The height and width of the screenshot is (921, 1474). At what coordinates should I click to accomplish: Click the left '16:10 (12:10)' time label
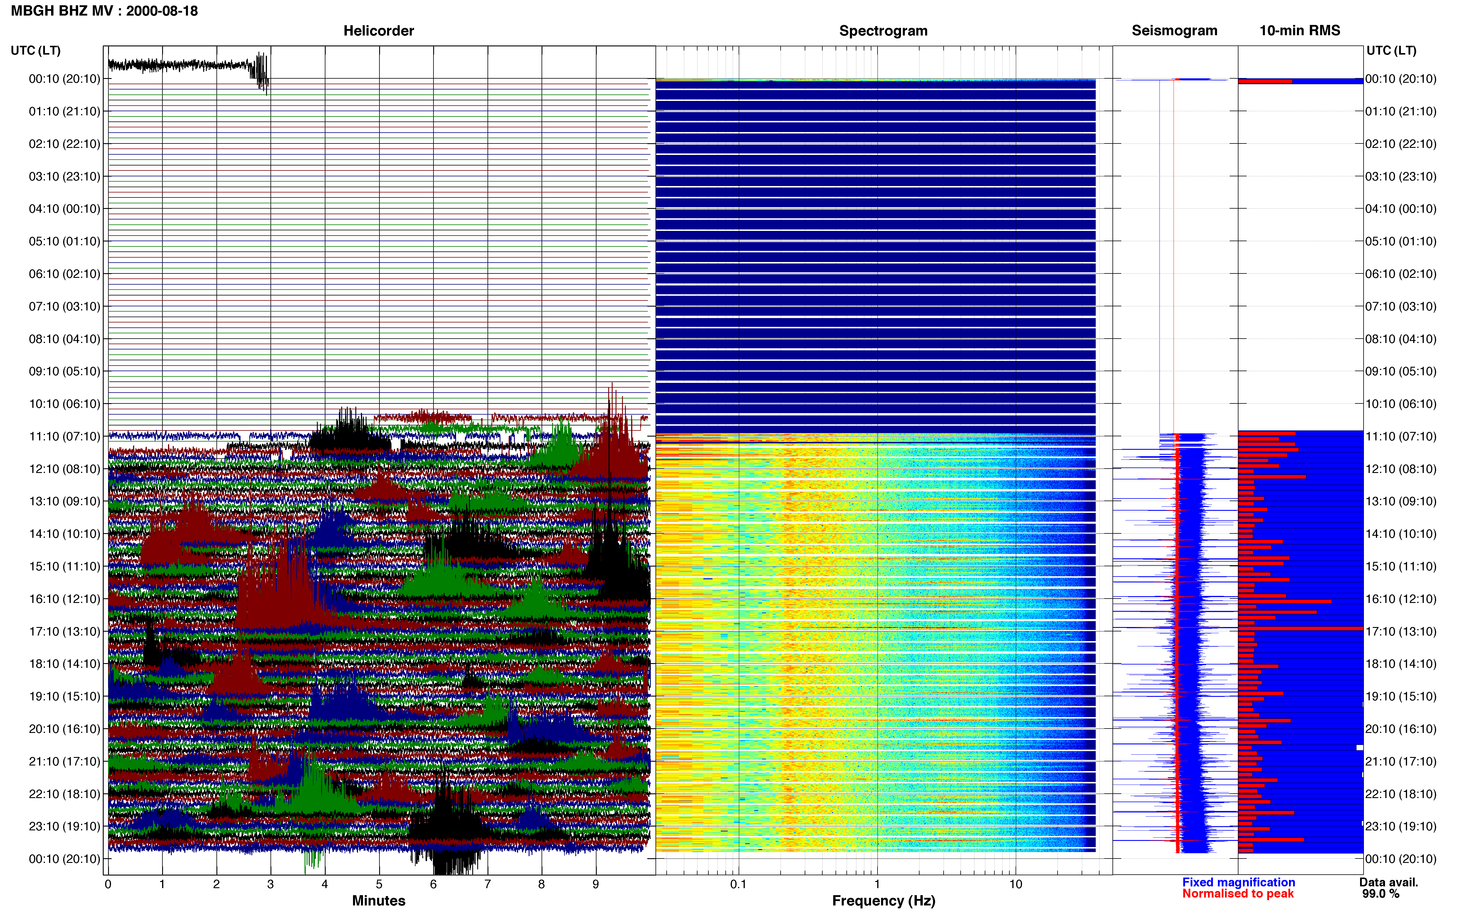coord(65,599)
